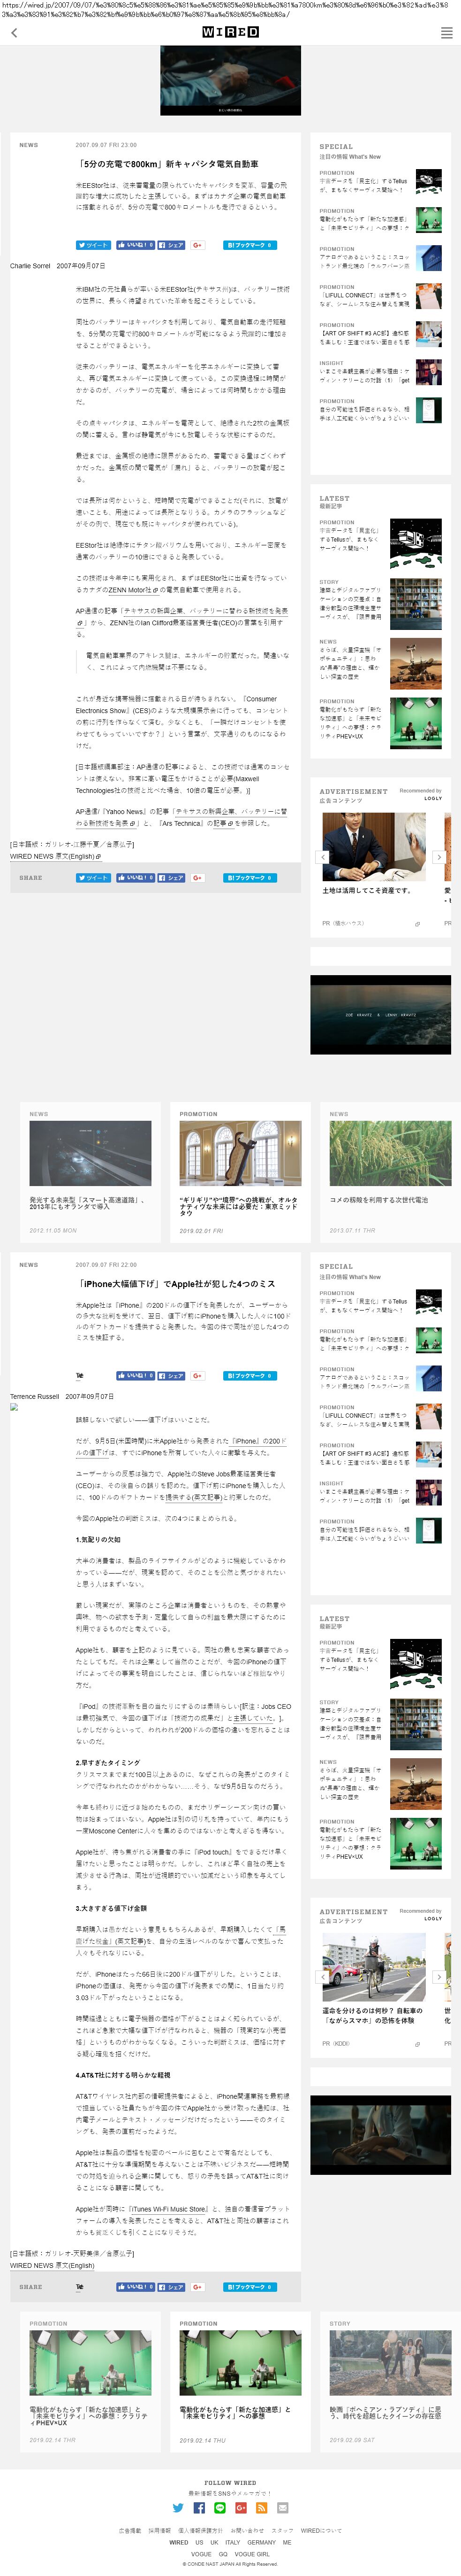The height and width of the screenshot is (2576, 461).
Task: Google+ button under the iPhone article title
Action: point(197,1376)
